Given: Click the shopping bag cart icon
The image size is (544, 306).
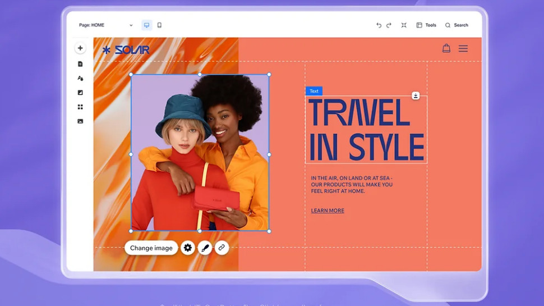Looking at the screenshot, I should click(x=446, y=48).
